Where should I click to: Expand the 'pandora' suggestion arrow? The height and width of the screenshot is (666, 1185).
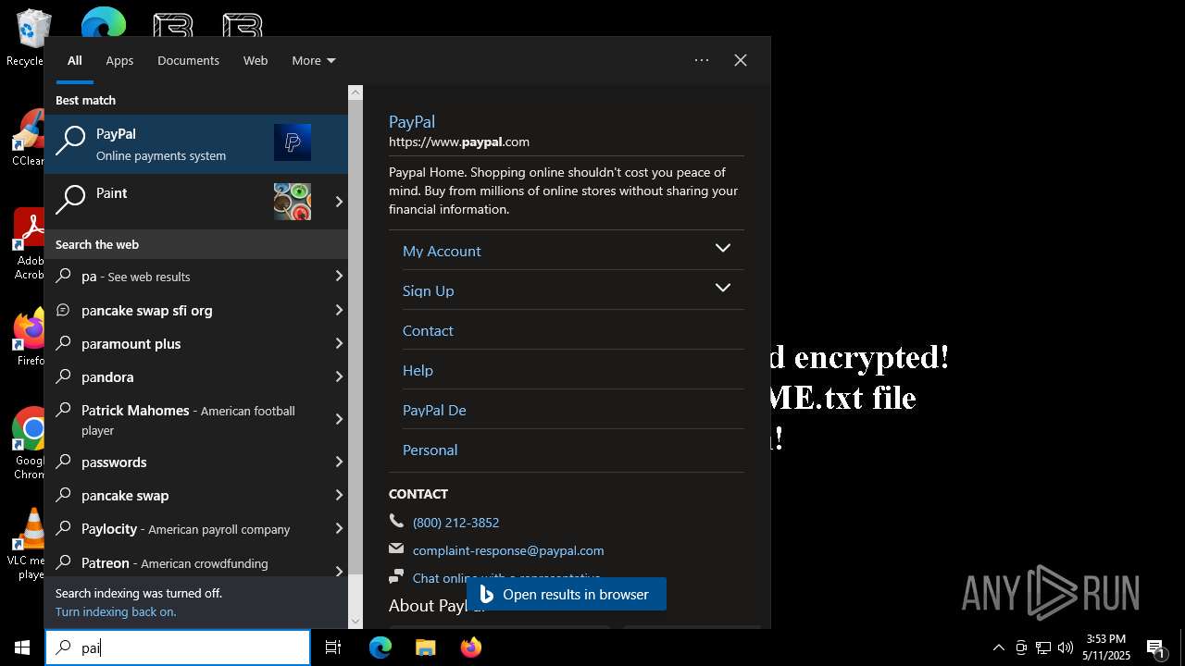point(339,376)
